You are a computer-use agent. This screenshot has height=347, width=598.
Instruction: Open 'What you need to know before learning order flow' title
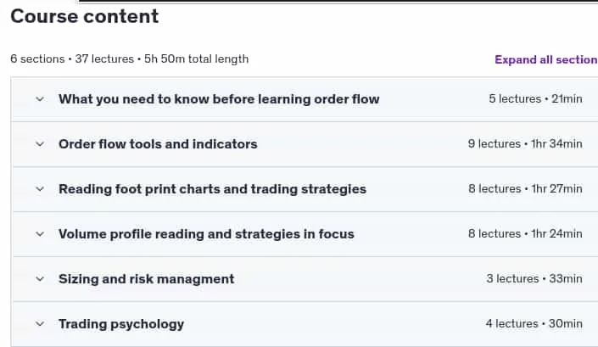point(219,99)
